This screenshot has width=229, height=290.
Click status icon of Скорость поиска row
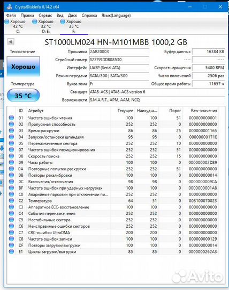coord(11,156)
